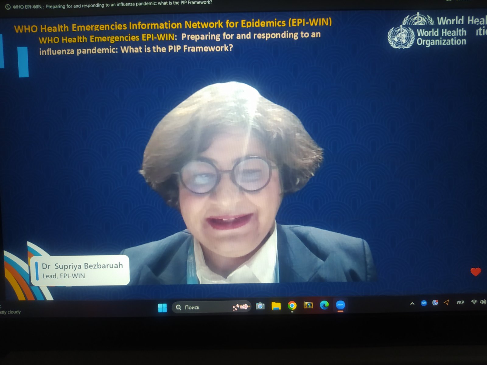487x365 pixels.
Task: Switch the УКР keyboard language
Action: click(x=460, y=302)
